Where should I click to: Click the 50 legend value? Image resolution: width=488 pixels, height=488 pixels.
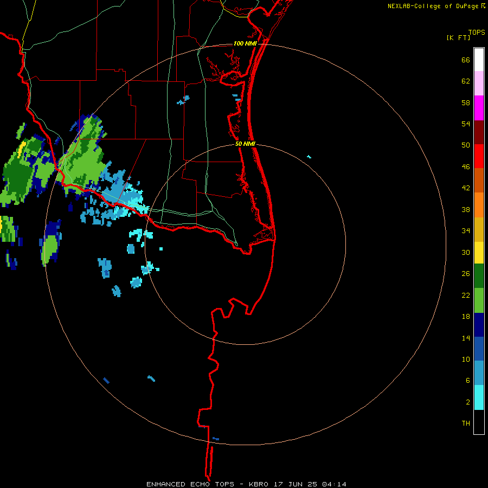[x=466, y=145]
